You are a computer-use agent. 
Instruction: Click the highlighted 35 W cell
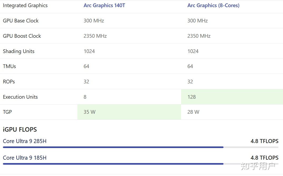[129, 112]
